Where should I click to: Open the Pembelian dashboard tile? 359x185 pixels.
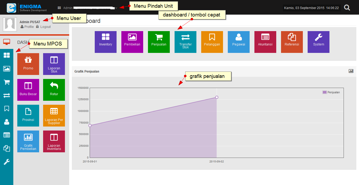click(x=132, y=42)
